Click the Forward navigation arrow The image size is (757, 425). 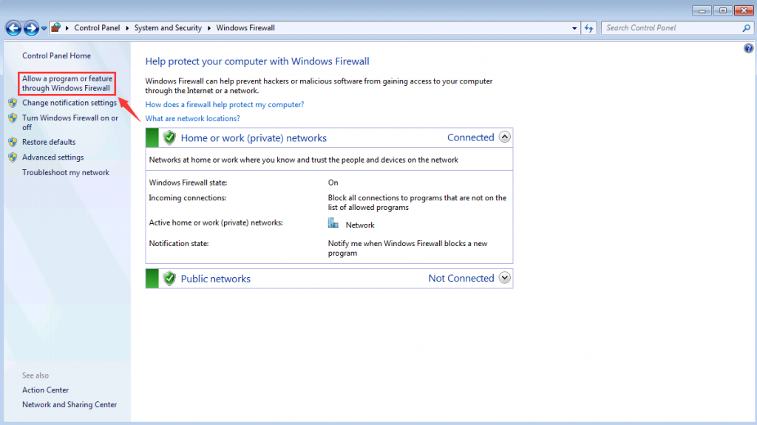(x=31, y=28)
